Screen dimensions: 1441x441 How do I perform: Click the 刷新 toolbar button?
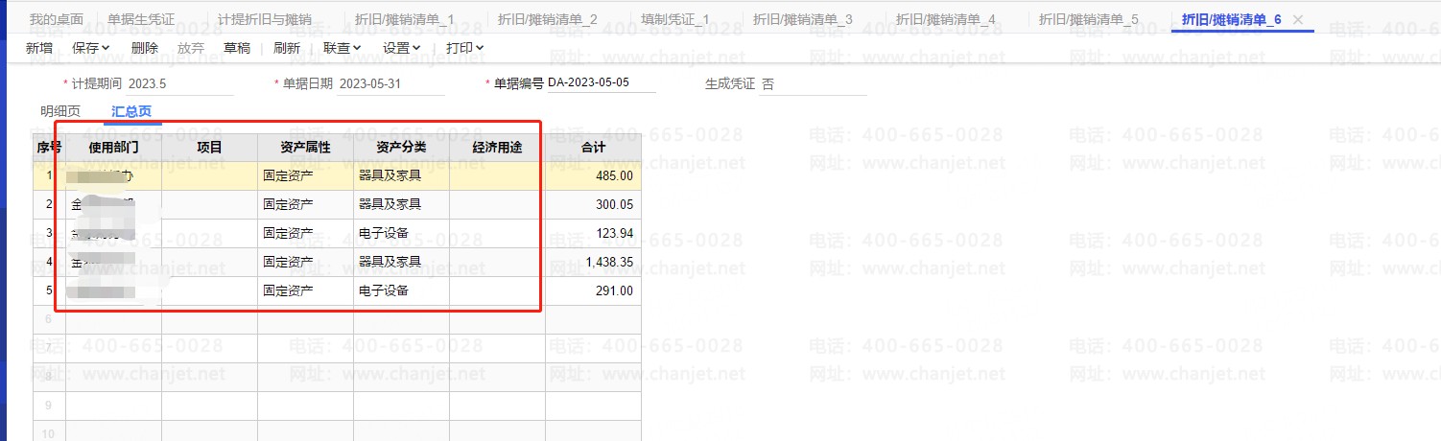point(287,47)
